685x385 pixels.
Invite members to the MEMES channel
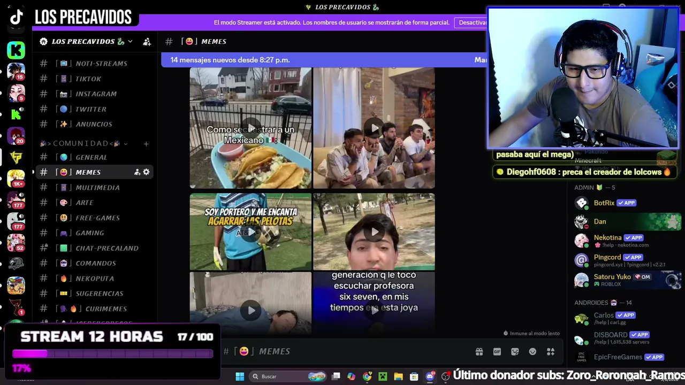pyautogui.click(x=137, y=172)
